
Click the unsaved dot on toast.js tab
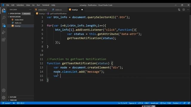[82, 10]
